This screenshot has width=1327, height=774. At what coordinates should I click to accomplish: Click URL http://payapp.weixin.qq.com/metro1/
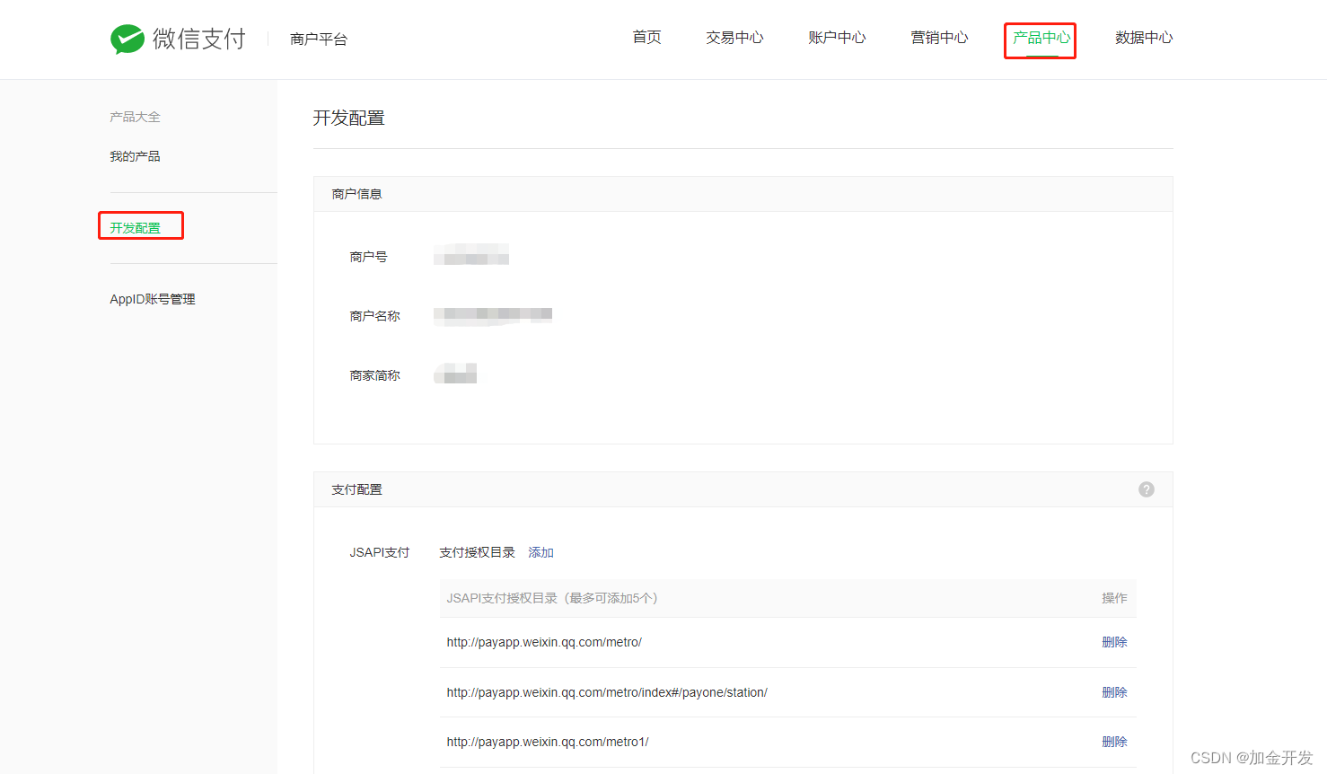pos(548,742)
